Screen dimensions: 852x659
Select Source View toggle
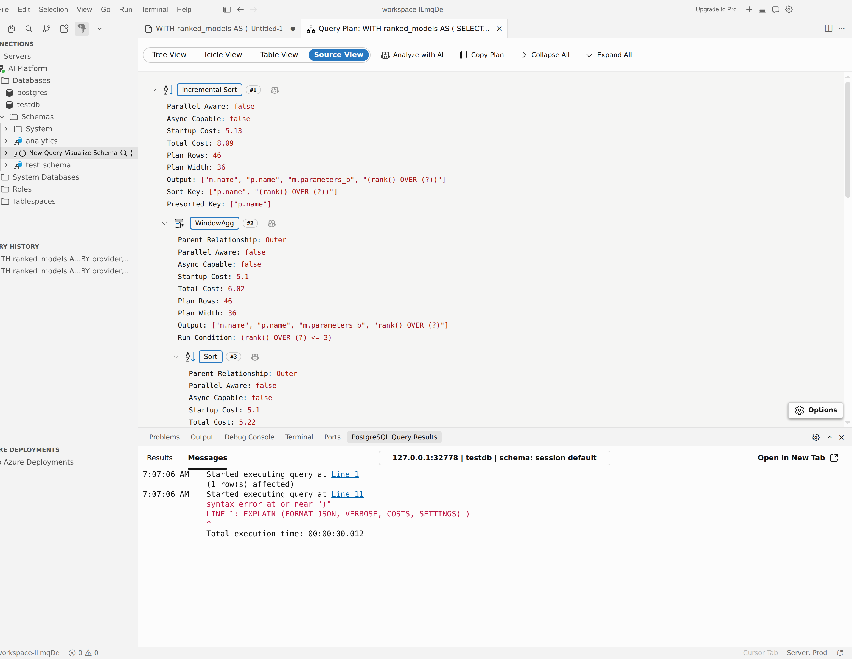click(x=339, y=55)
